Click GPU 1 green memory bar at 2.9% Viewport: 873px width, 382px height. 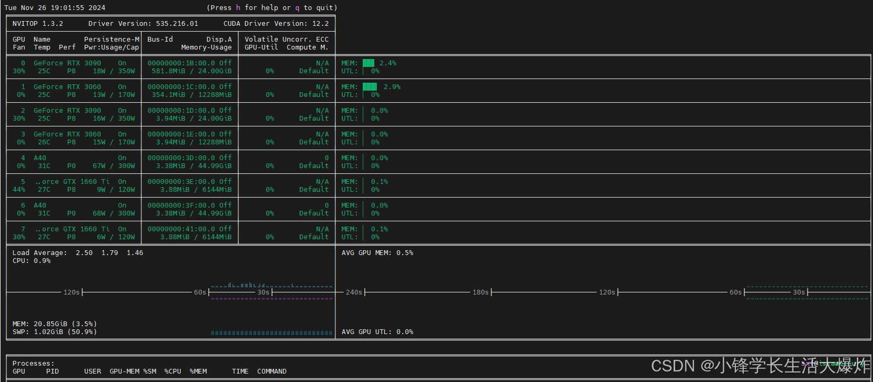(370, 87)
